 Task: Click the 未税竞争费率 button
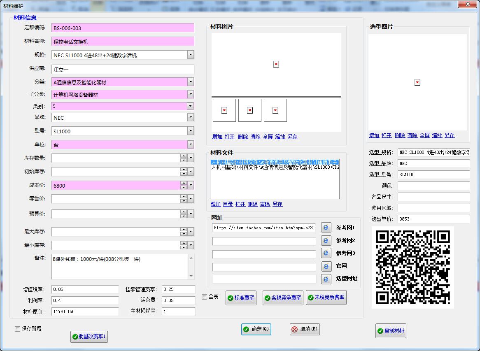coord(326,298)
